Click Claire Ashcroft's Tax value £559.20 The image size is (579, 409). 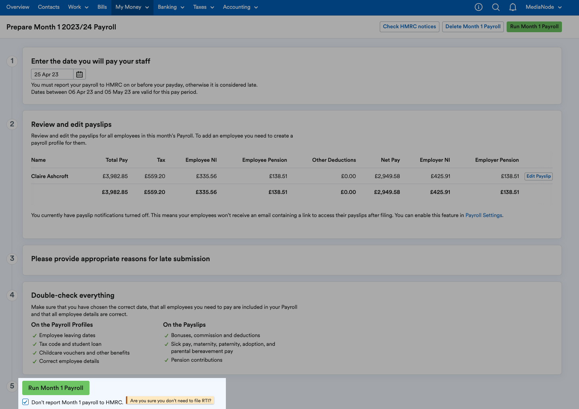155,176
